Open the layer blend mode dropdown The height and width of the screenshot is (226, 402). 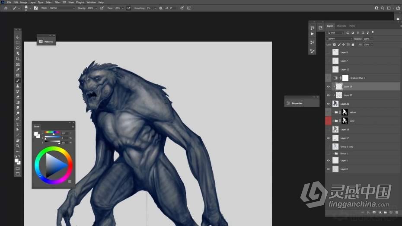339,39
